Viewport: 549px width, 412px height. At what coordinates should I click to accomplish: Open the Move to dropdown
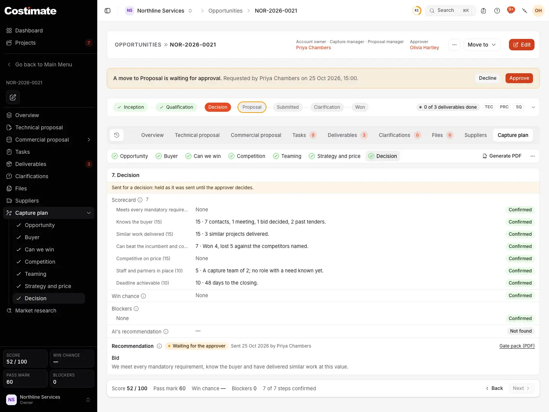coord(482,45)
